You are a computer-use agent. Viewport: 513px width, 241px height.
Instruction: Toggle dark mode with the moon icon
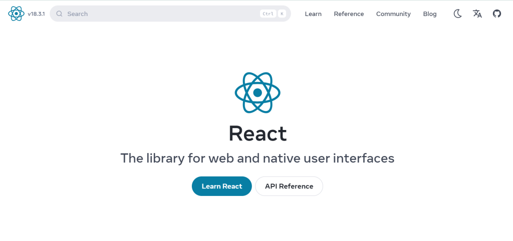click(457, 13)
